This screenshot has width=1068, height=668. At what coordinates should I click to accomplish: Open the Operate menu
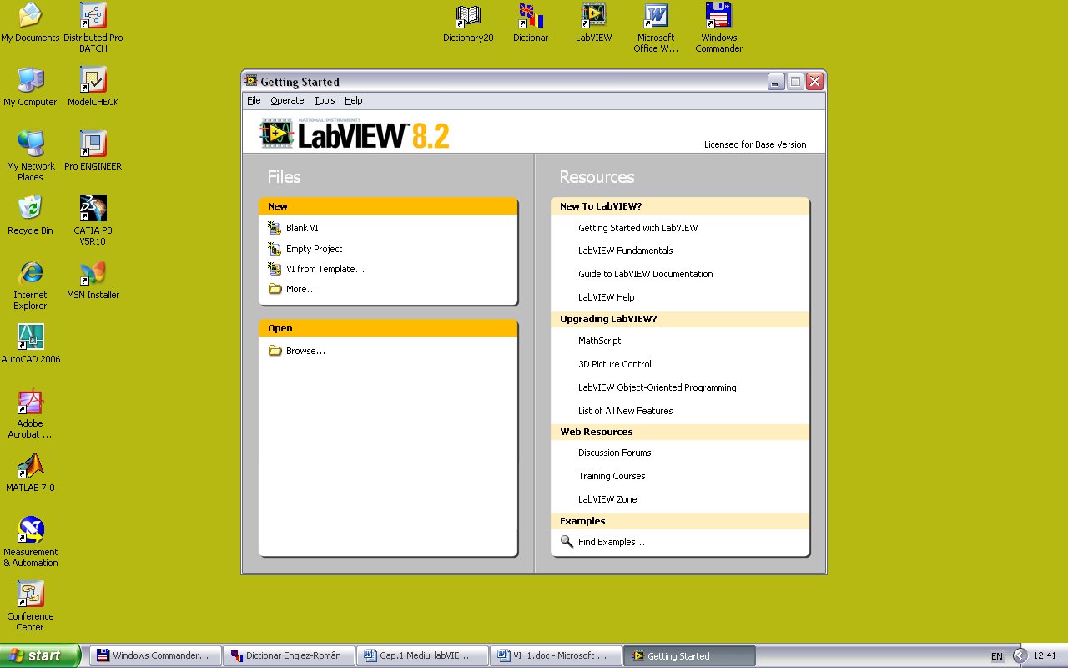(287, 100)
